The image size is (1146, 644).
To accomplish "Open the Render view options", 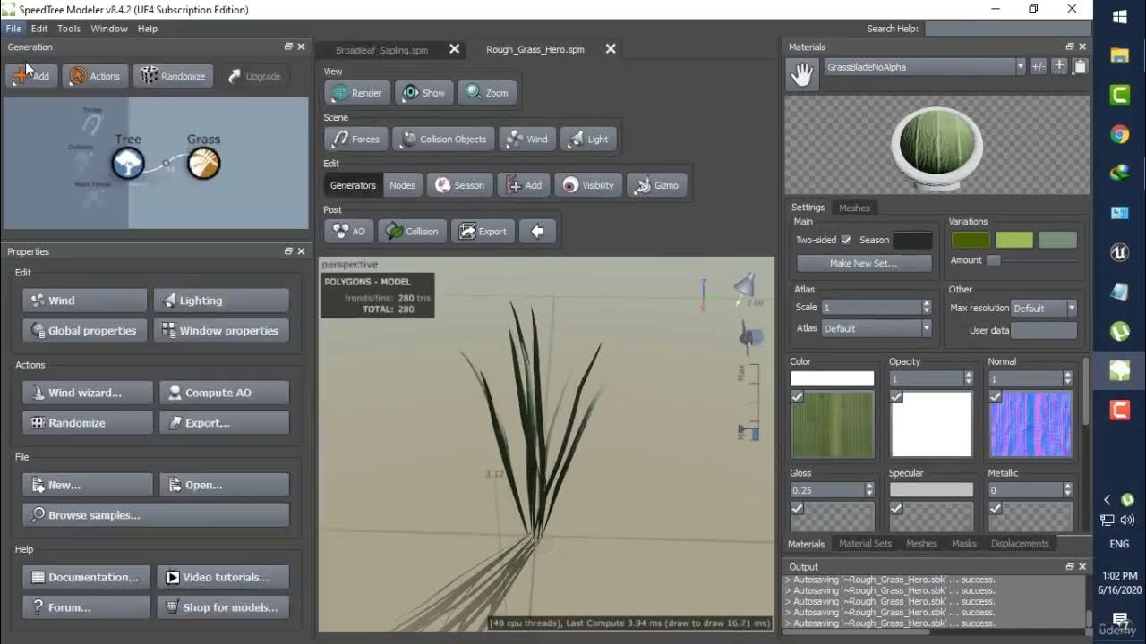I will point(357,93).
